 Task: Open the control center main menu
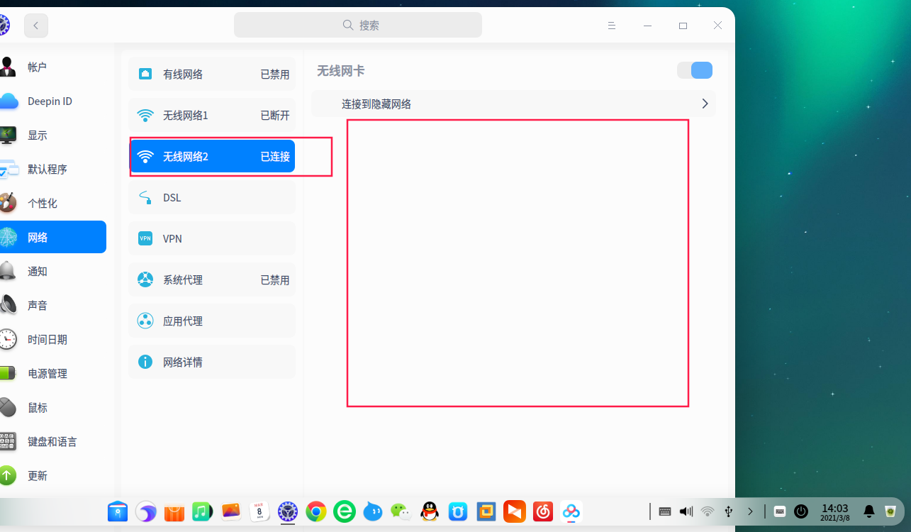pos(612,26)
